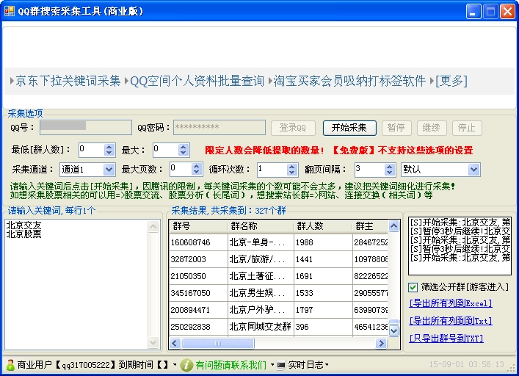Open the 商业用户 status dropdown arrow

point(175,365)
